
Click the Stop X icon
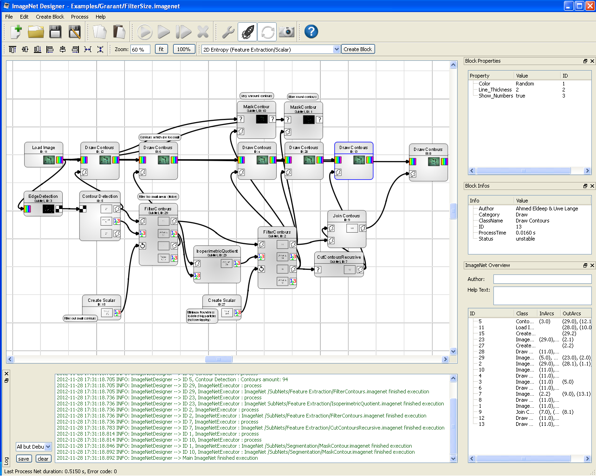pos(203,32)
